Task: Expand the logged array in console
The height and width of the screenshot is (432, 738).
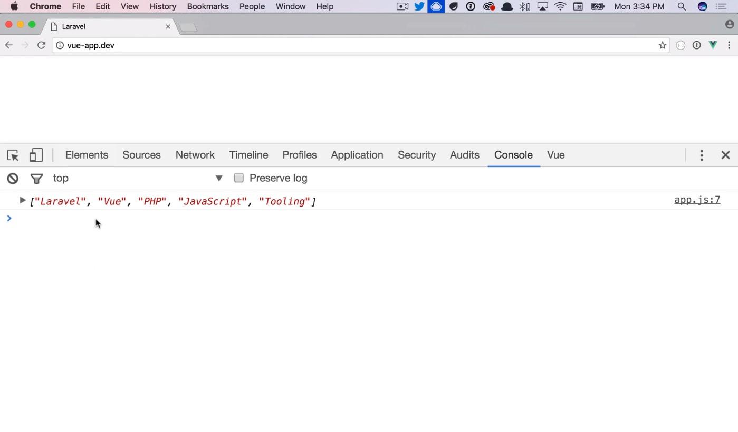Action: (x=22, y=200)
